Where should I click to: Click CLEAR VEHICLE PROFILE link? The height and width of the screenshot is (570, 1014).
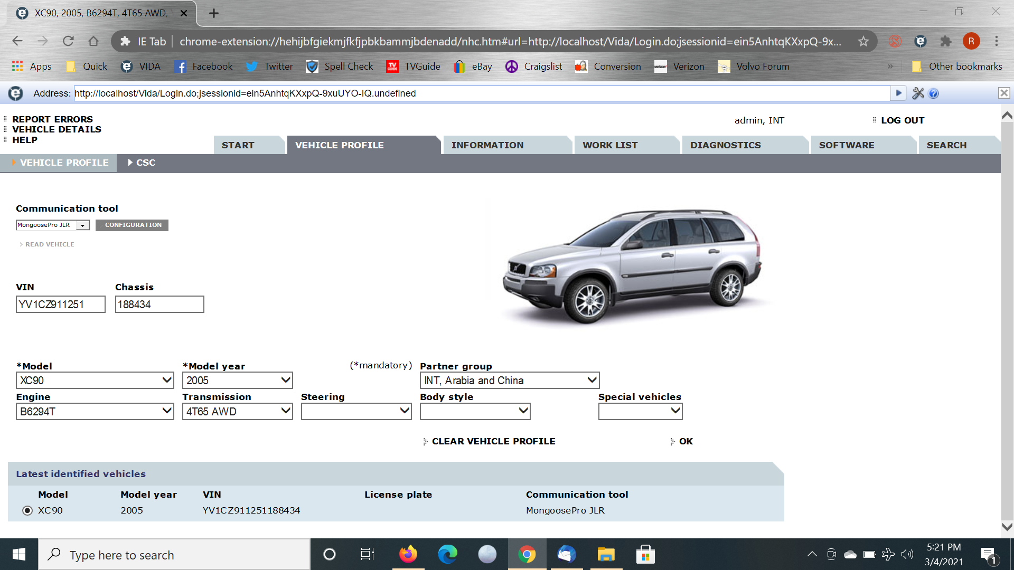[x=493, y=441]
